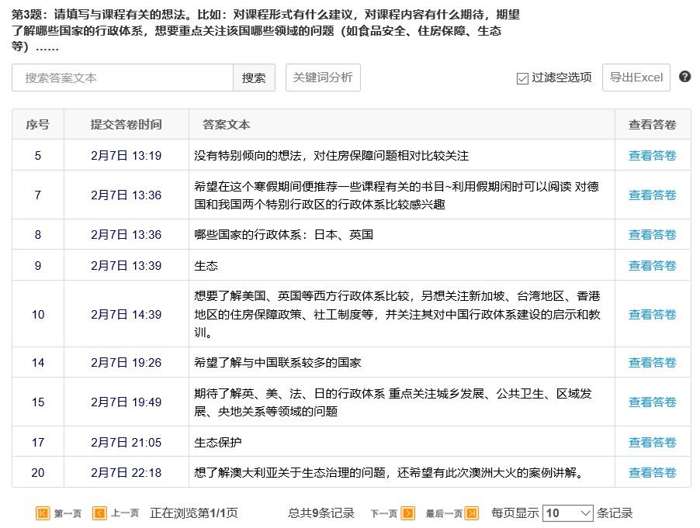
Task: Click the 搜索 button
Action: pyautogui.click(x=254, y=78)
